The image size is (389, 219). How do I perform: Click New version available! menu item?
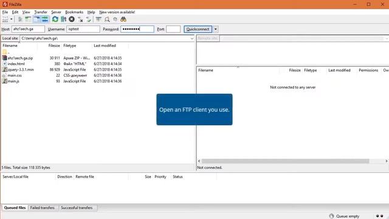(x=117, y=12)
